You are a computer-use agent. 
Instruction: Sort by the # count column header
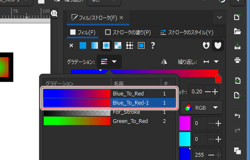pyautogui.click(x=168, y=83)
